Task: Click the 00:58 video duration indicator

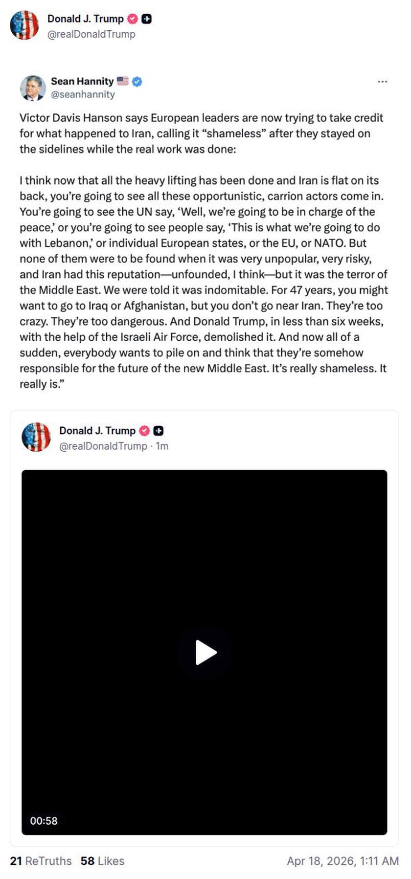Action: click(43, 821)
